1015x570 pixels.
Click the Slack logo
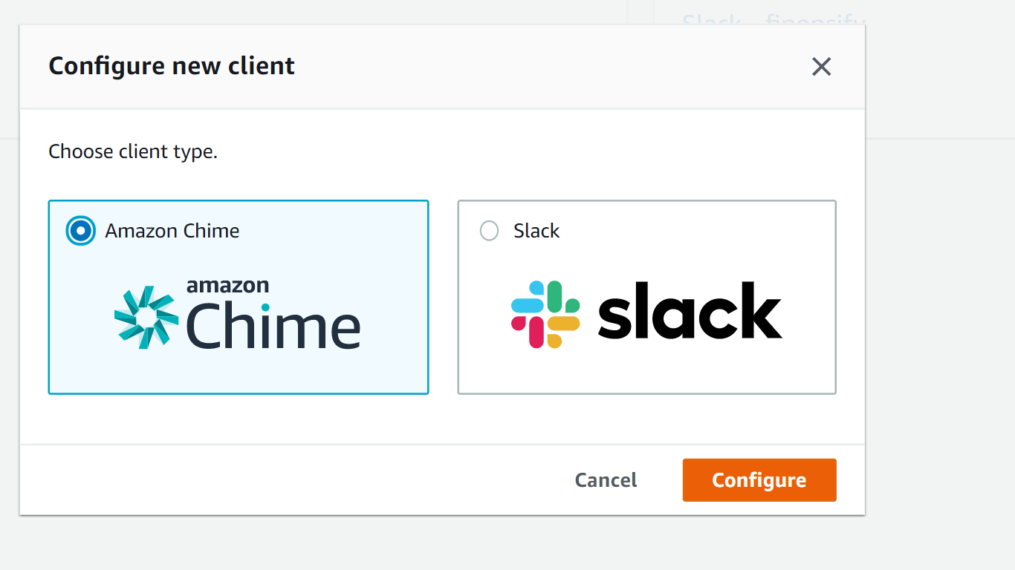pos(646,312)
